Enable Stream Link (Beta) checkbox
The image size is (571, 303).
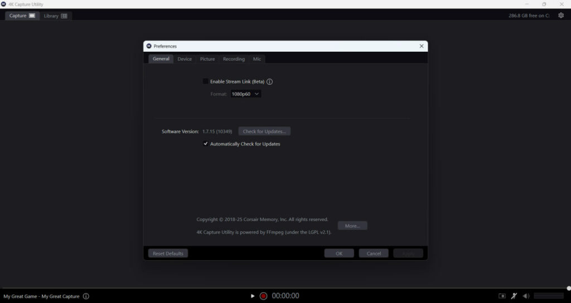205,81
